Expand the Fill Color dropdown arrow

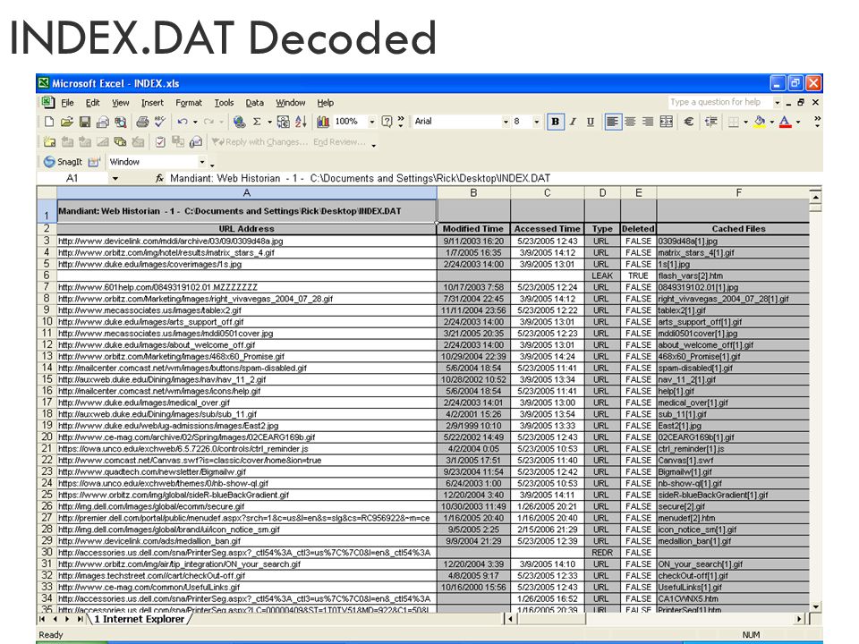[771, 122]
